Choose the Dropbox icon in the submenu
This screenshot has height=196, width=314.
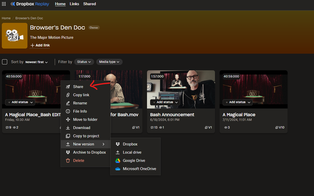[x=118, y=144]
